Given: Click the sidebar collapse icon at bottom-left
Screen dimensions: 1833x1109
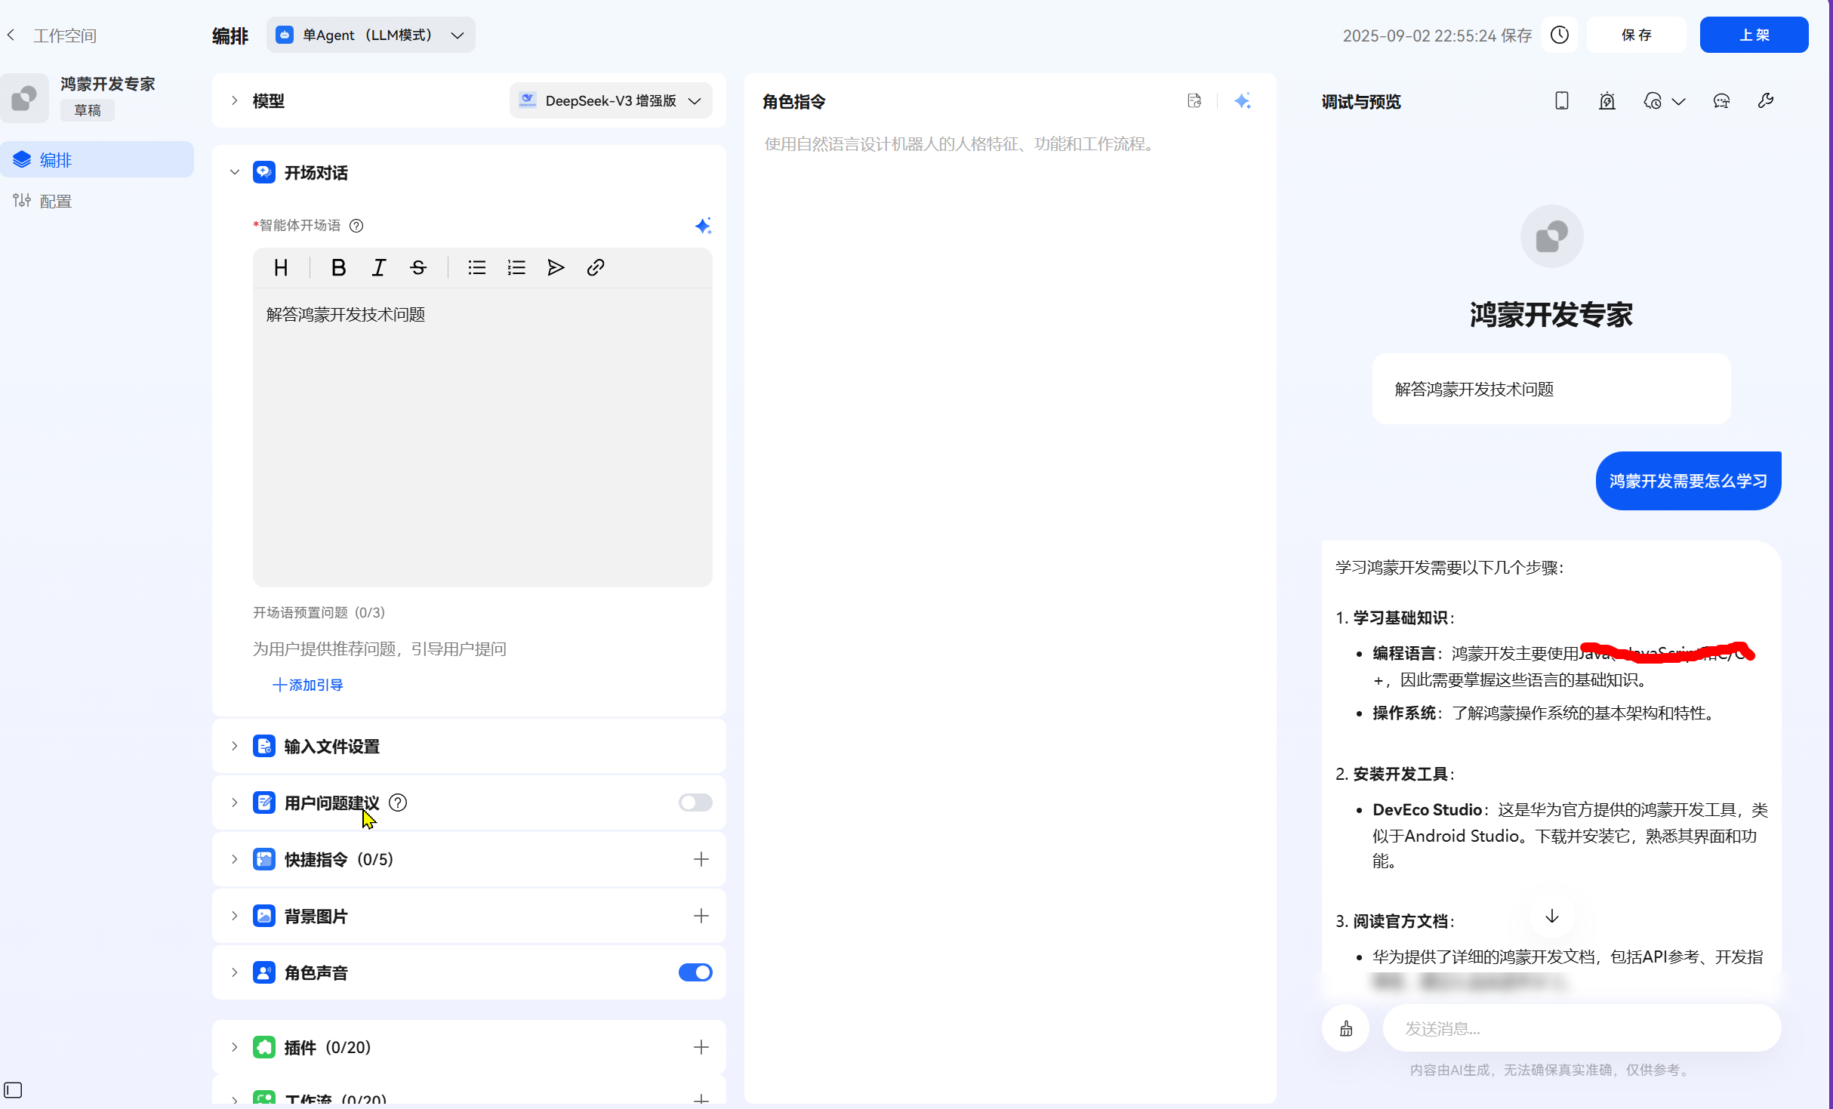Looking at the screenshot, I should [13, 1090].
